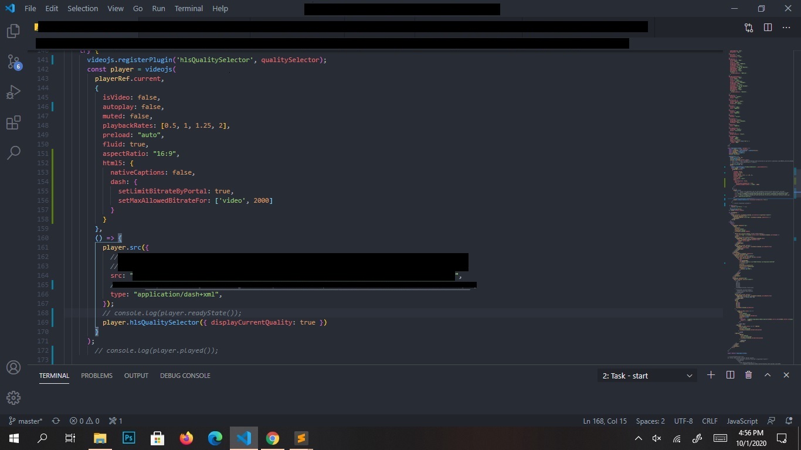Open the Manage settings gear
This screenshot has height=450, width=801.
pos(13,397)
